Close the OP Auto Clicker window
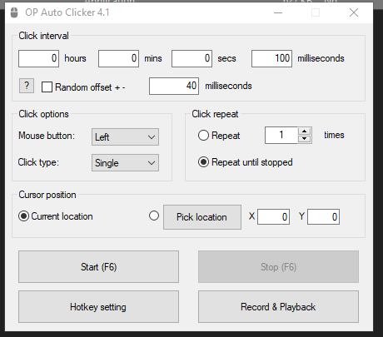 [354, 12]
